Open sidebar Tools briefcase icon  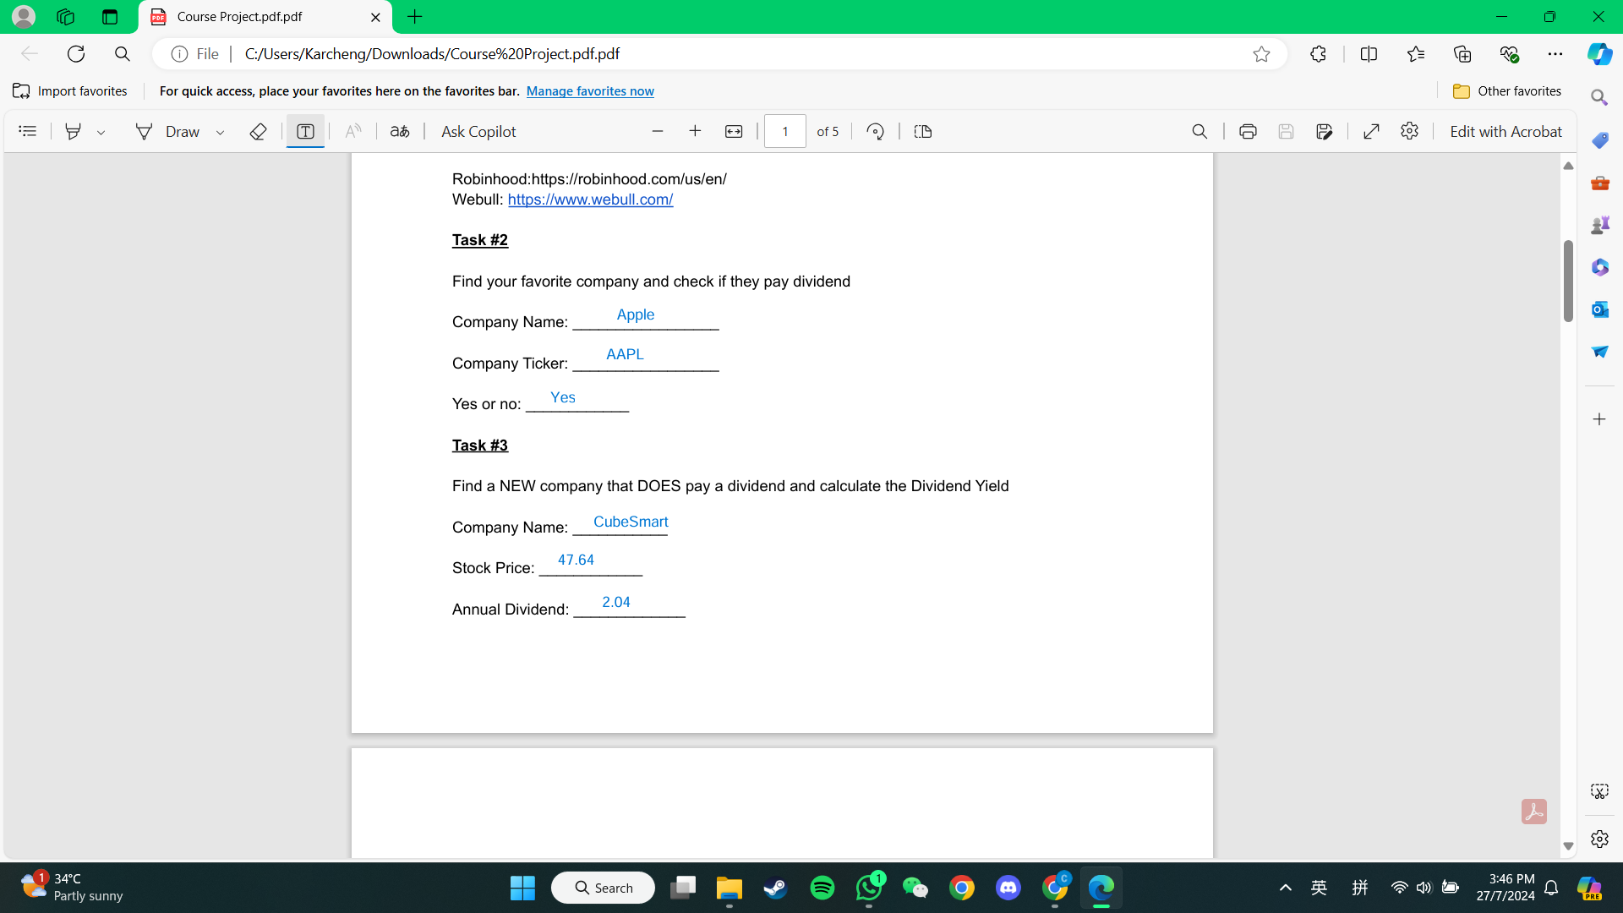click(x=1599, y=183)
